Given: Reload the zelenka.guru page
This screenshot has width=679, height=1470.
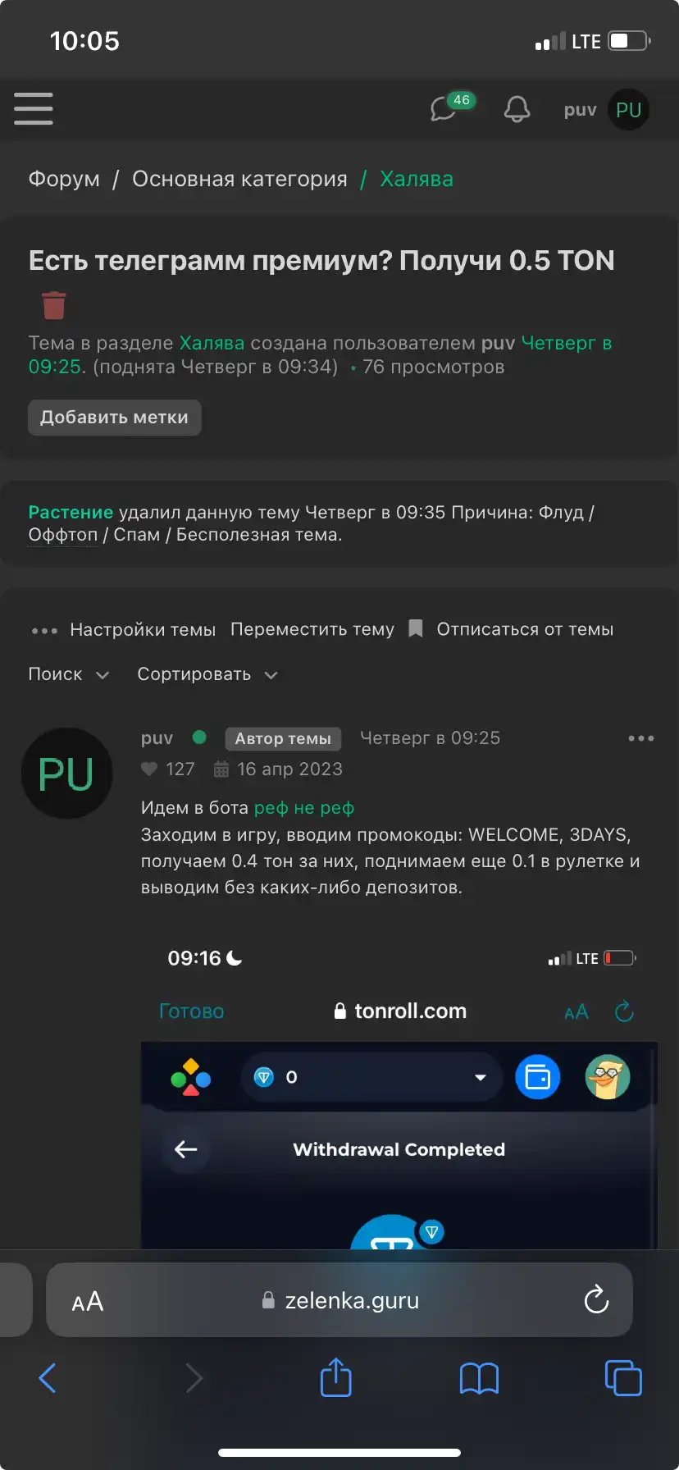Looking at the screenshot, I should 596,1299.
